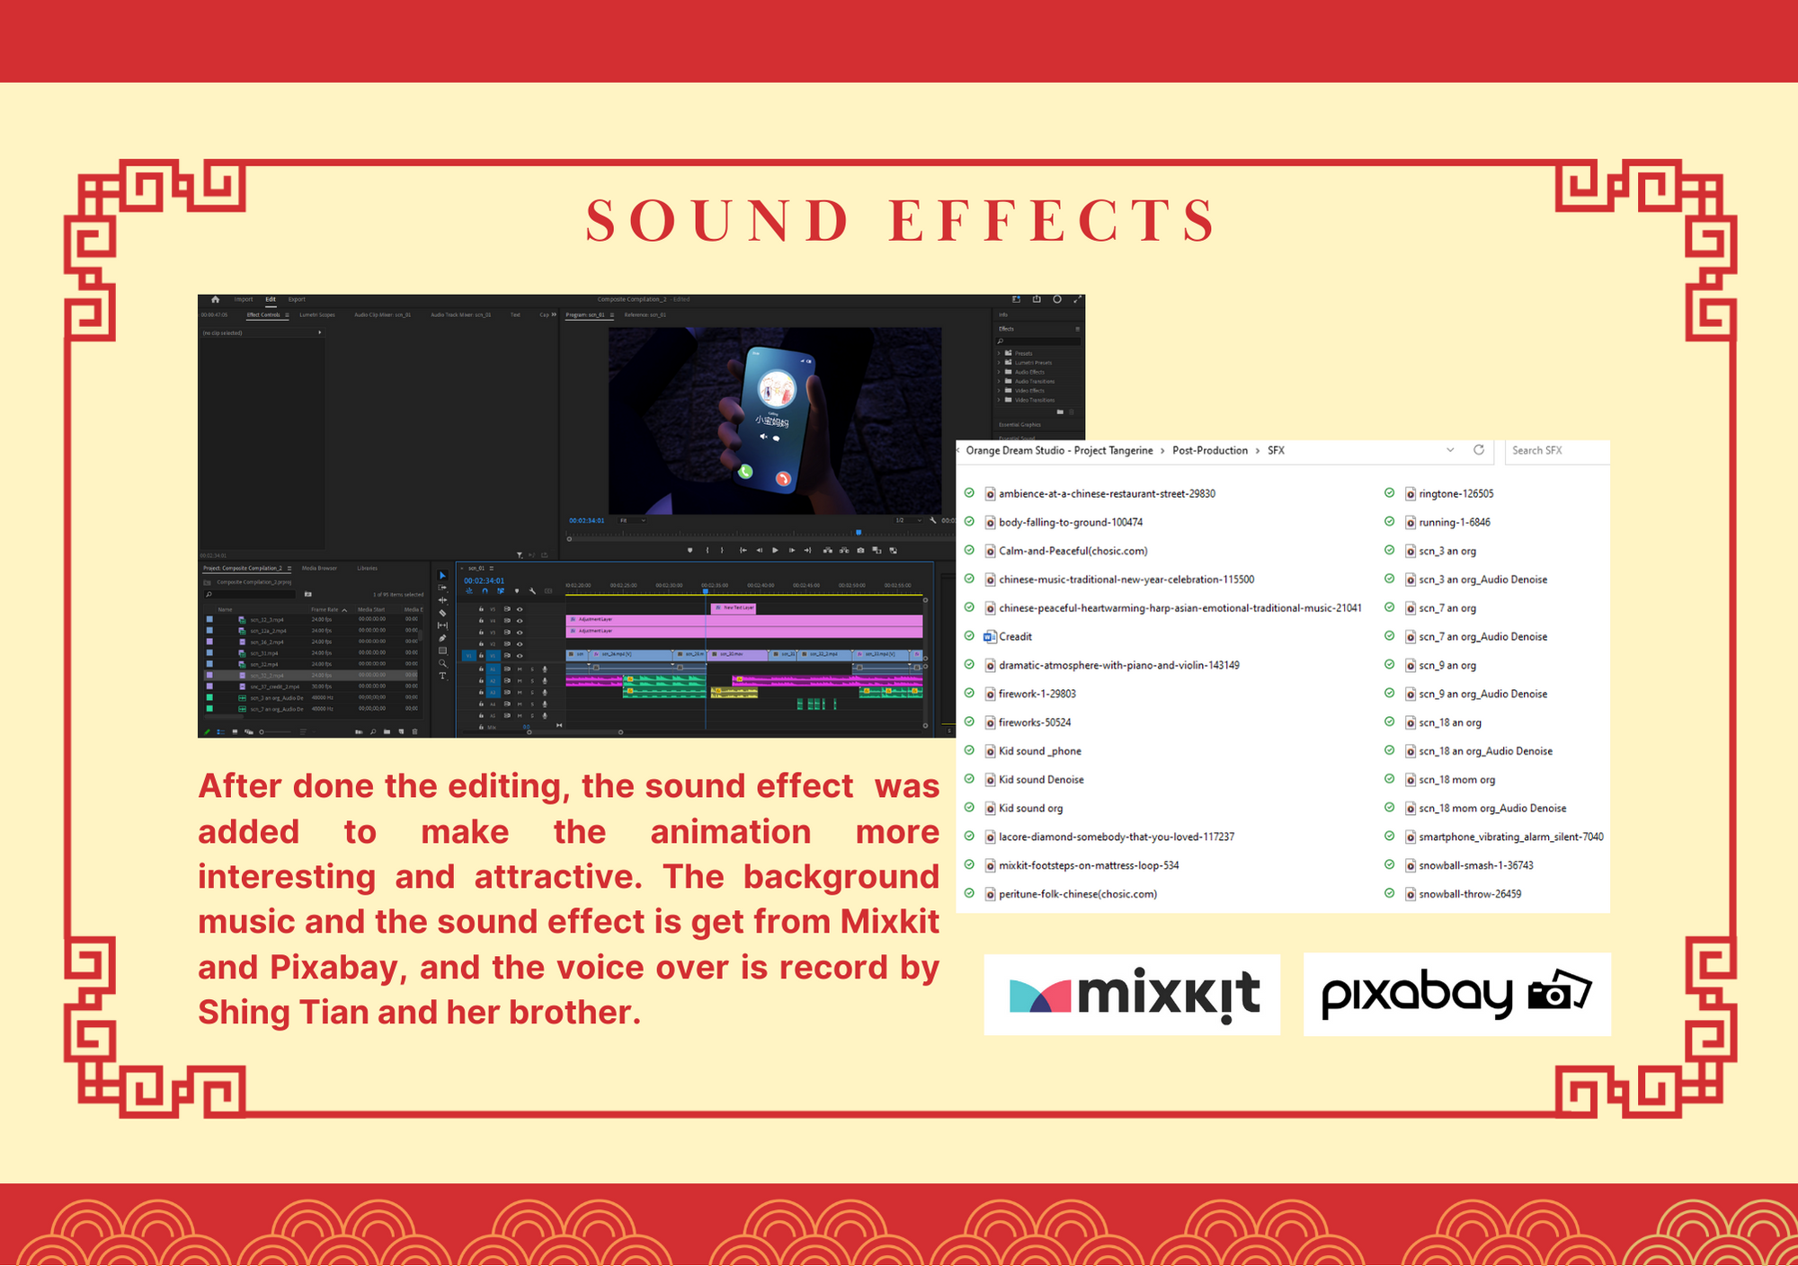Click Orange Dream Studio breadcrumb

point(1059,450)
